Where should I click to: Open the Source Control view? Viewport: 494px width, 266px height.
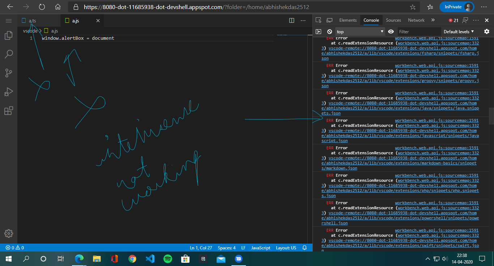9,73
